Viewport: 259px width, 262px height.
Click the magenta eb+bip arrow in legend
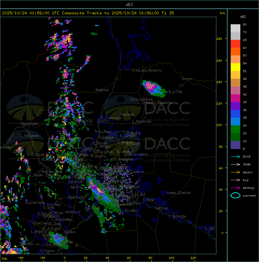point(235,188)
